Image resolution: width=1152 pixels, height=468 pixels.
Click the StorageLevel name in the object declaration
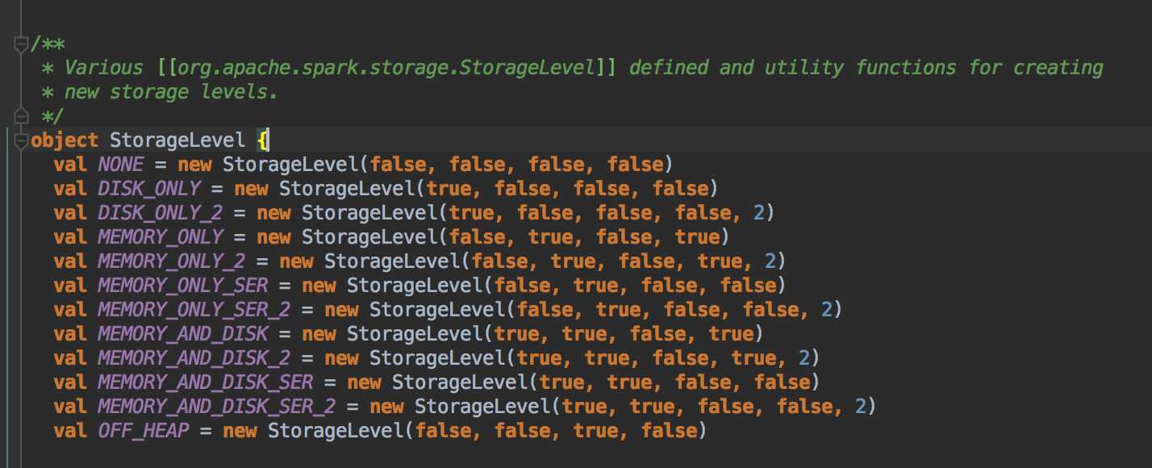pyautogui.click(x=177, y=141)
